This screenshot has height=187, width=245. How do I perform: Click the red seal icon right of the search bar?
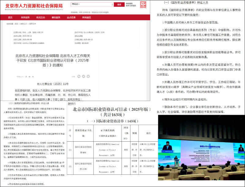pos(143,4)
